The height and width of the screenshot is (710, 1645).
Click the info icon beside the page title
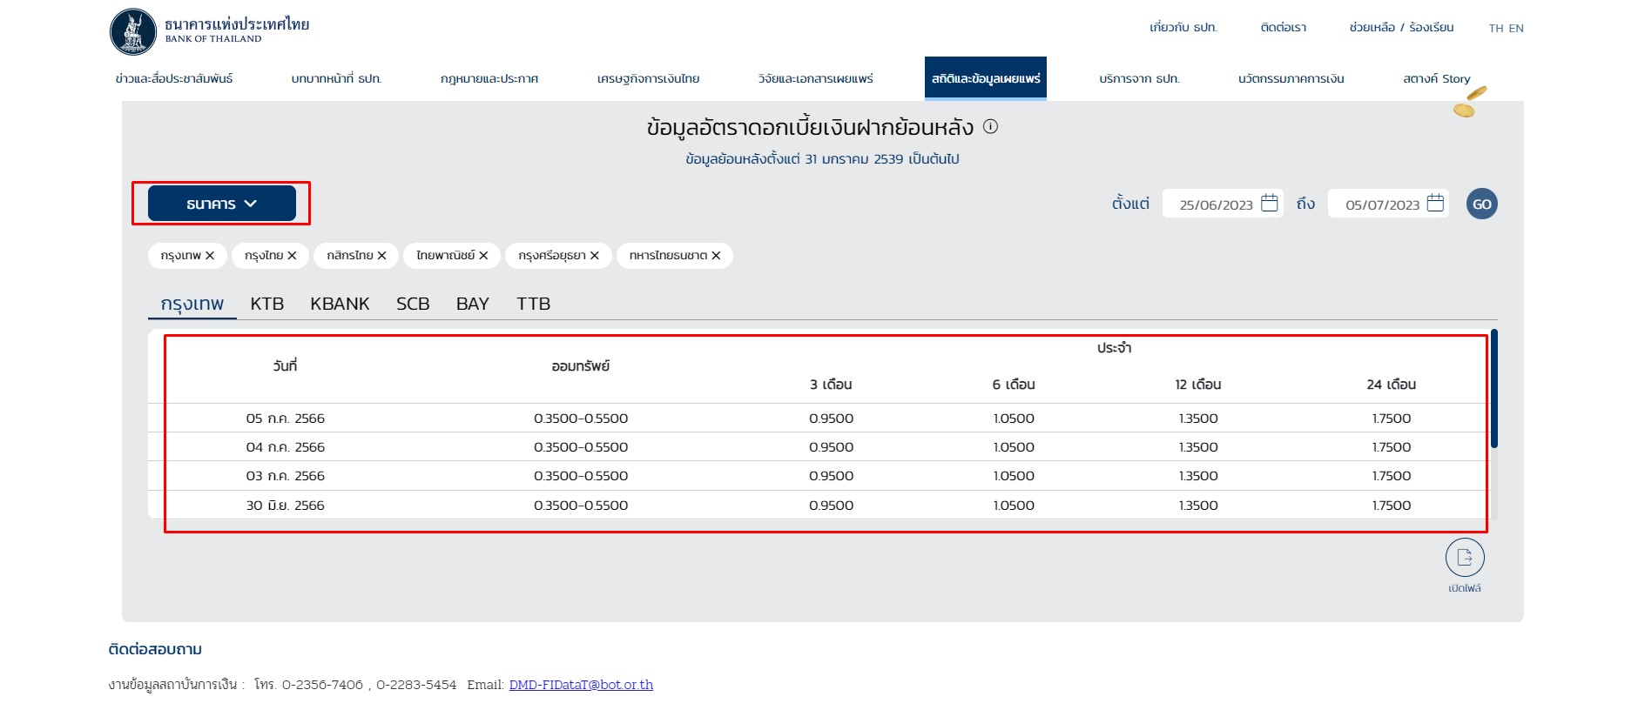pos(990,127)
